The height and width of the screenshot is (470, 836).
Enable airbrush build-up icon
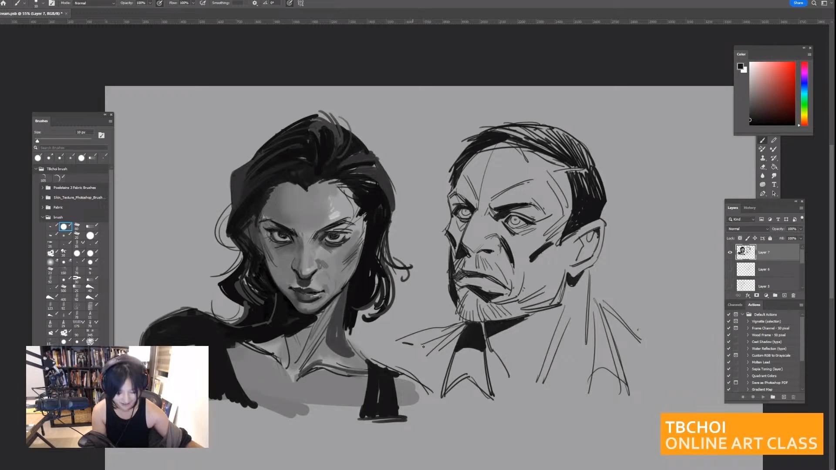tap(203, 3)
